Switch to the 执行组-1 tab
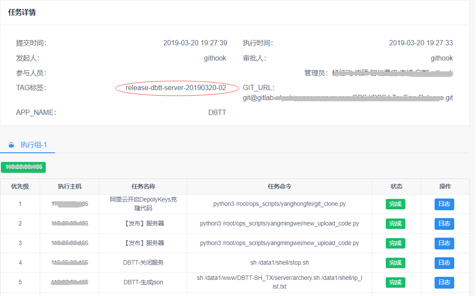 (x=27, y=145)
